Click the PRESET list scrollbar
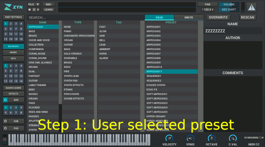The image size is (265, 147). pyautogui.click(x=201, y=76)
